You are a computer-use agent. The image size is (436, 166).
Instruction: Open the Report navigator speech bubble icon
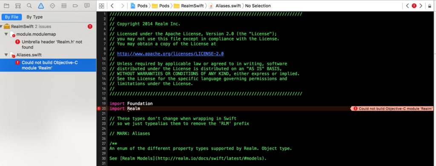(x=87, y=6)
